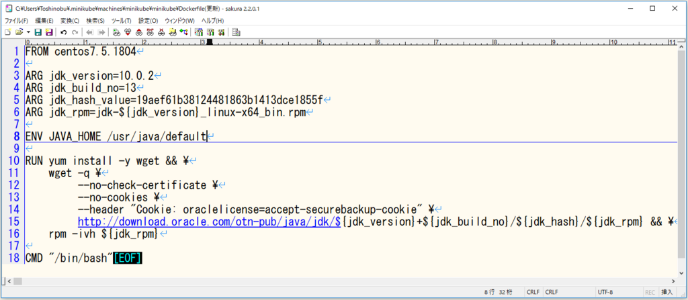The width and height of the screenshot is (688, 300).
Task: Open the 変換(C) menu
Action: point(70,21)
